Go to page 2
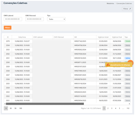This screenshot has height=115, width=135. point(108,108)
